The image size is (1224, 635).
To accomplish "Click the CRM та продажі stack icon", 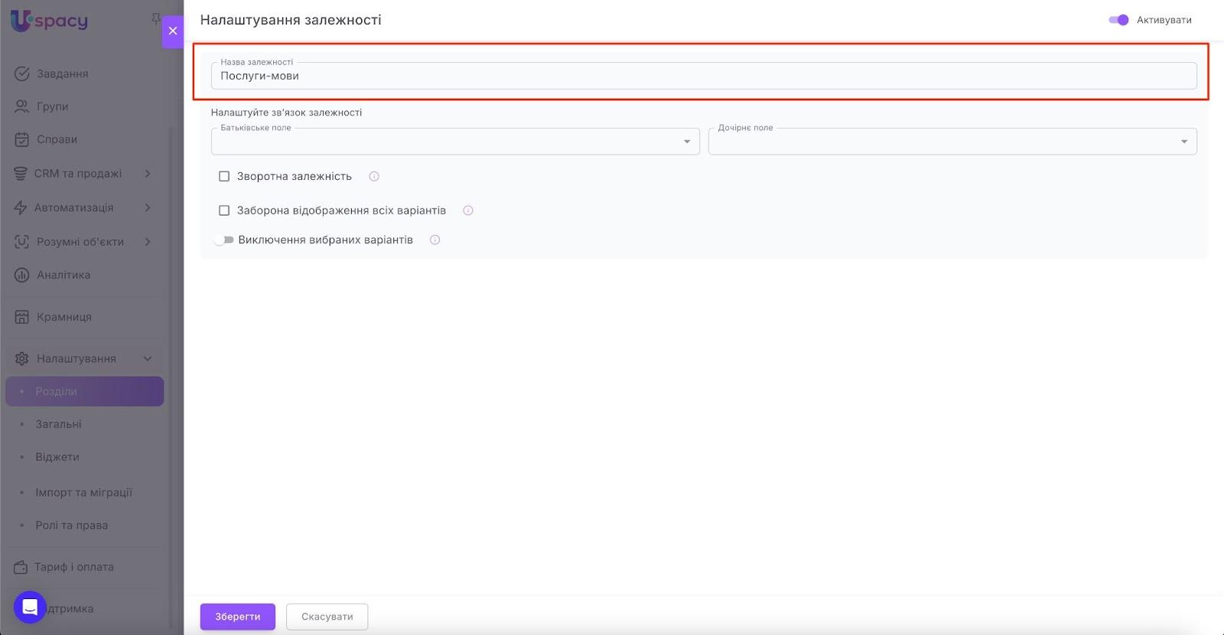I will [x=21, y=174].
